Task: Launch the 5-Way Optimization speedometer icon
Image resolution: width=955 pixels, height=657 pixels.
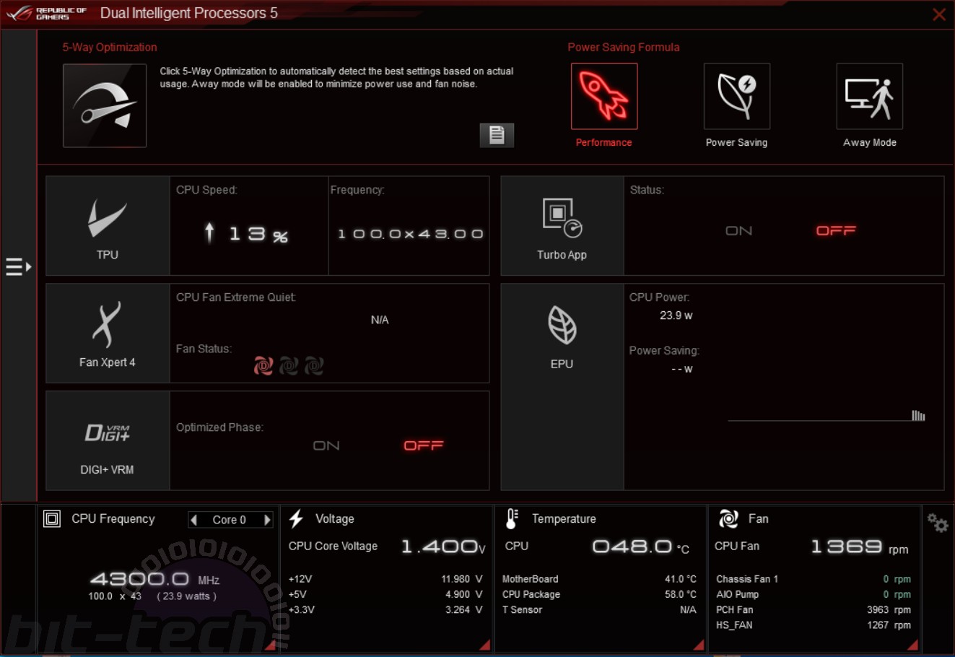Action: point(105,105)
